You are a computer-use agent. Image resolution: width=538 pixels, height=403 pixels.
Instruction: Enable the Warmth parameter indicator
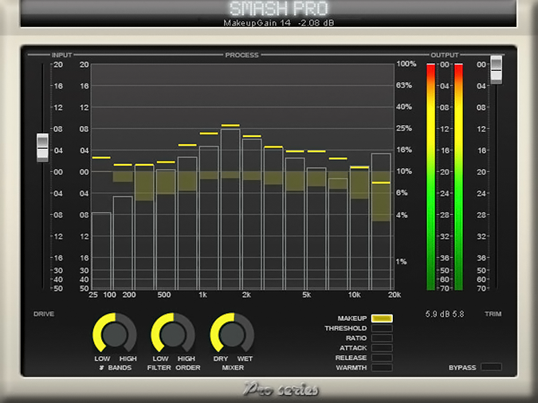[382, 367]
